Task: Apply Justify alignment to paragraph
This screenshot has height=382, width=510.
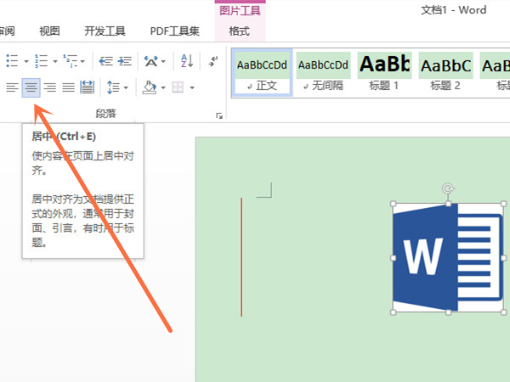Action: pos(68,87)
